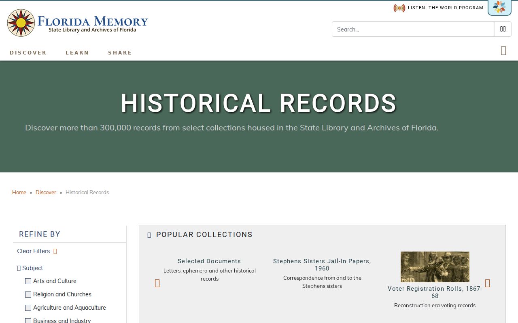The image size is (518, 323).
Task: Click the Refine By heading
Action: [40, 234]
